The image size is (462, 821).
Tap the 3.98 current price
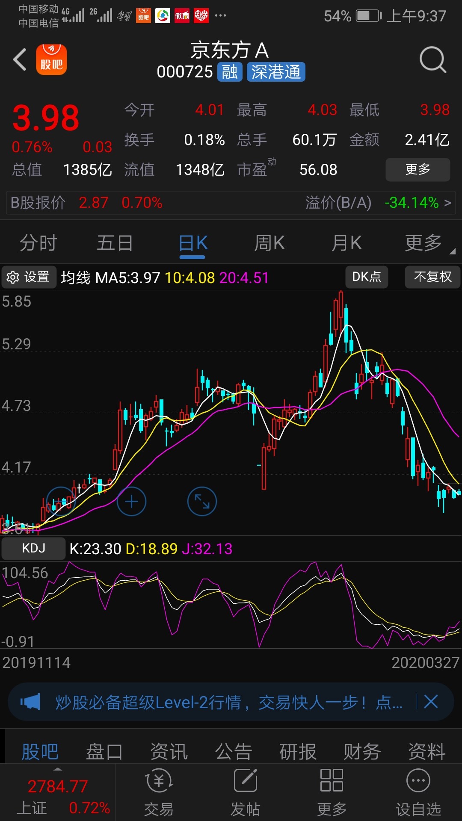46,118
